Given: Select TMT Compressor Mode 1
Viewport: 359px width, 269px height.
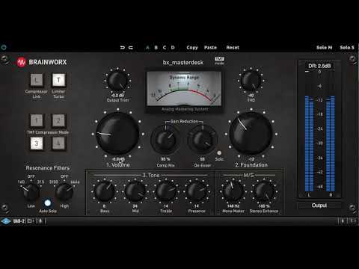Looking at the screenshot, I should tap(37, 120).
